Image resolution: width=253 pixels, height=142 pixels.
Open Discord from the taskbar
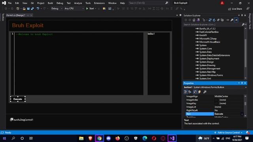pos(108,138)
